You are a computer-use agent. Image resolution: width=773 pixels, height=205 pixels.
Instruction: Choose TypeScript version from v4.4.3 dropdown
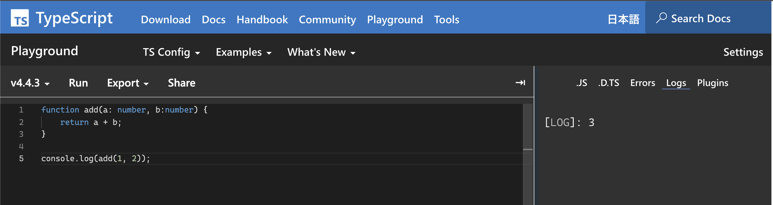[30, 83]
